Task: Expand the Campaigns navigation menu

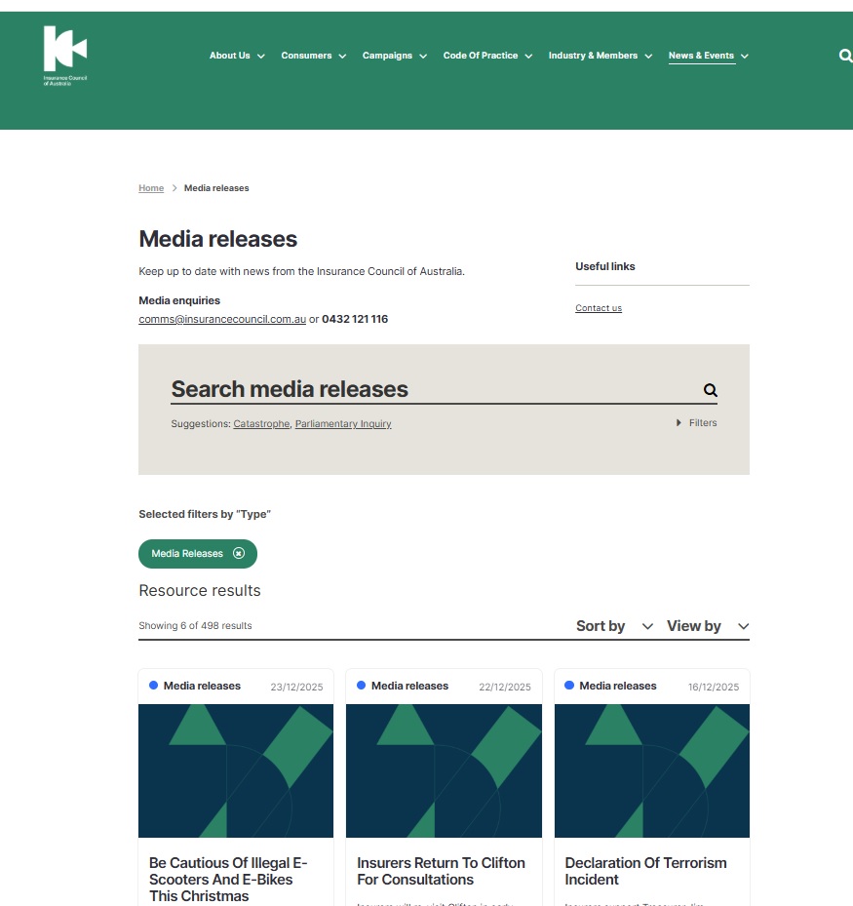Action: tap(394, 56)
